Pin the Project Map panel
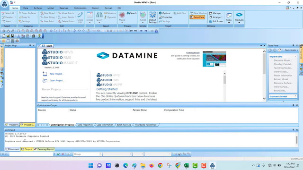Image resolution: width=303 pixels, height=170 pixels. pos(30,45)
